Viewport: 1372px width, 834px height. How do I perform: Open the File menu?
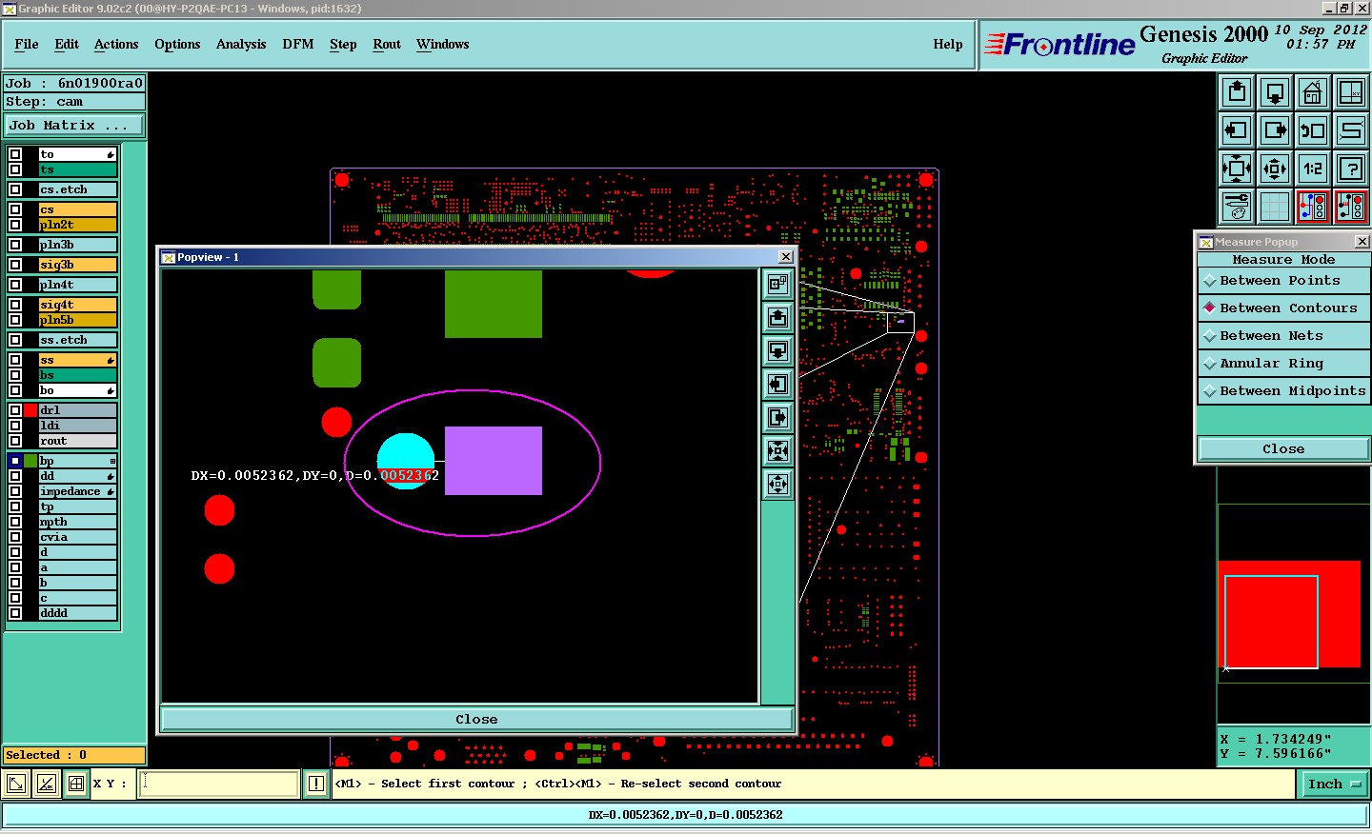point(27,44)
